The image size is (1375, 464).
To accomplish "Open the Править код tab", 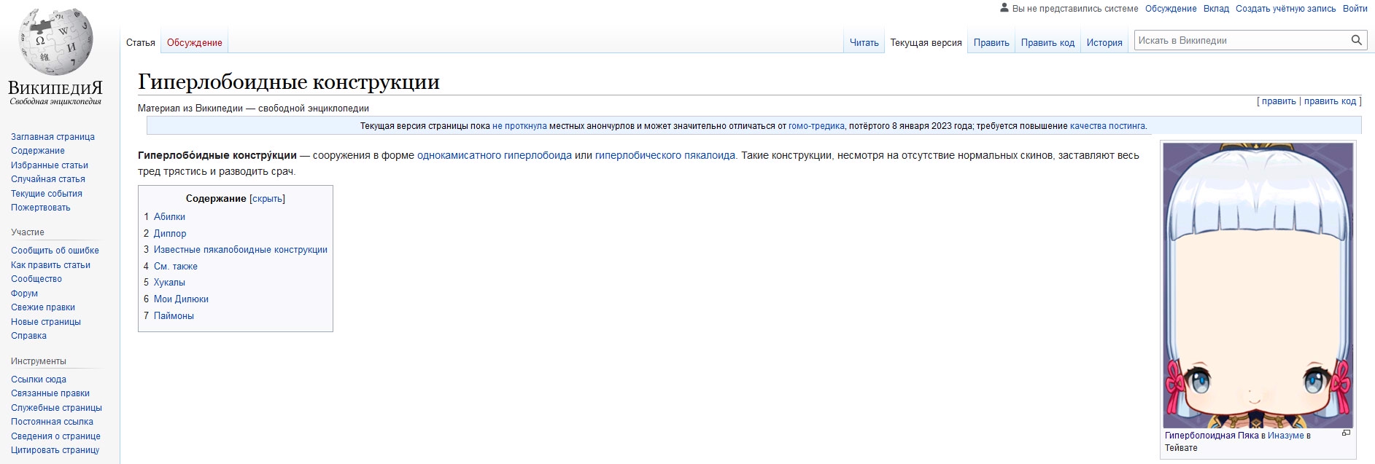I will [1047, 42].
